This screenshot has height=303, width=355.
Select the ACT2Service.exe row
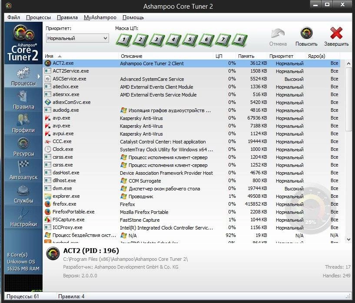pyautogui.click(x=192, y=71)
